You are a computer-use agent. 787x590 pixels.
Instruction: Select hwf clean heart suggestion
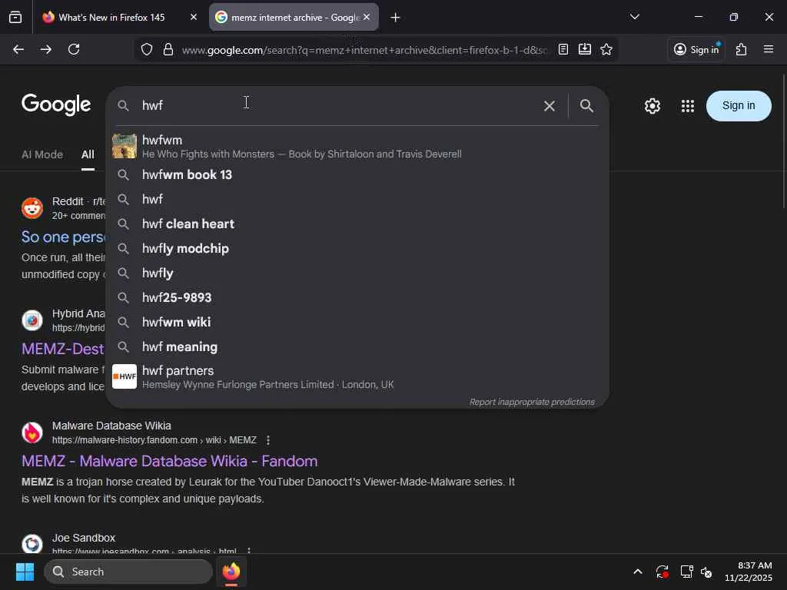pyautogui.click(x=357, y=224)
